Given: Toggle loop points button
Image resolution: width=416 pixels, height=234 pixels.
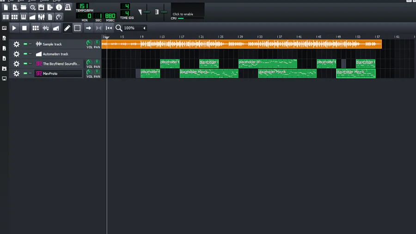Looking at the screenshot, I should coord(99,28).
